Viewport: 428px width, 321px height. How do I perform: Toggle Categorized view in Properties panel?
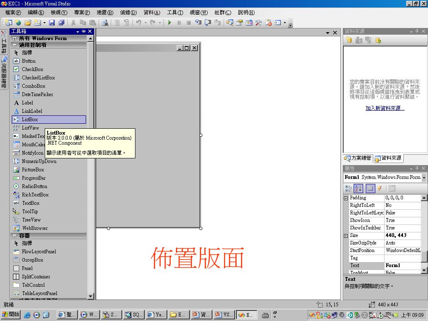click(x=348, y=189)
